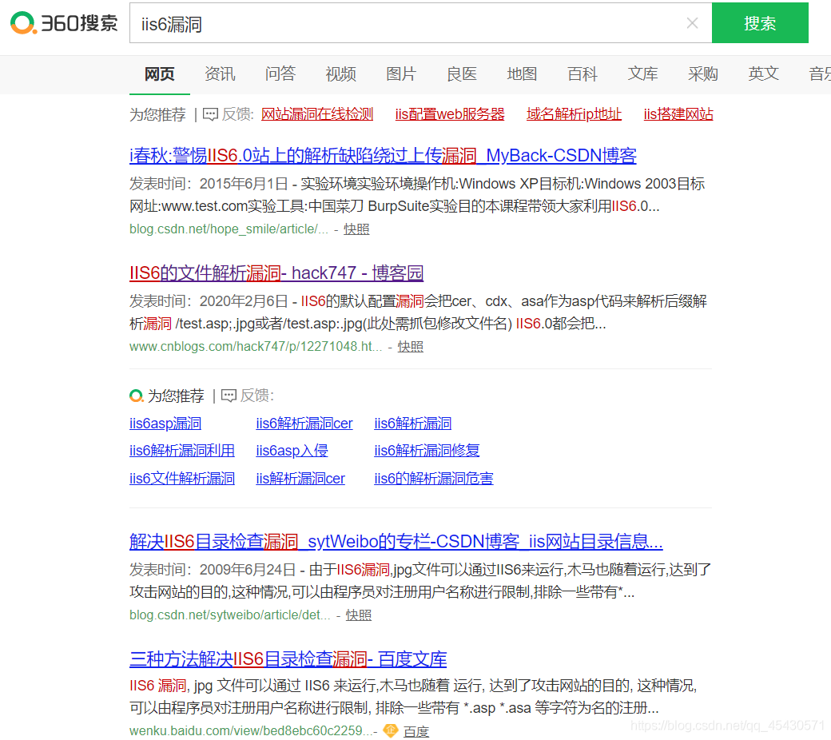
Task: Click wenku.baidu.com/view URL
Action: point(251,730)
